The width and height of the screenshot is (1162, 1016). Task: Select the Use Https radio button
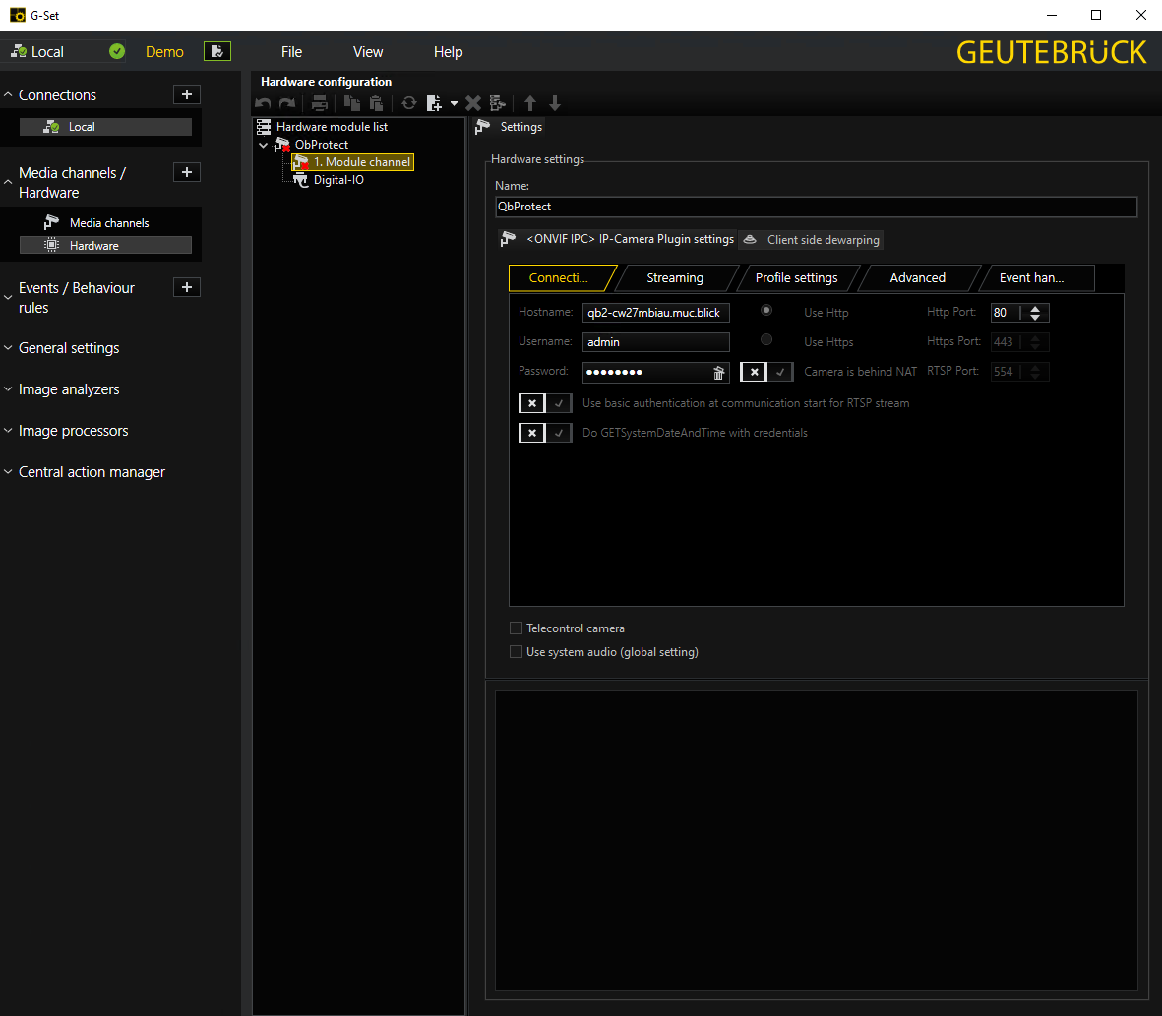point(766,340)
